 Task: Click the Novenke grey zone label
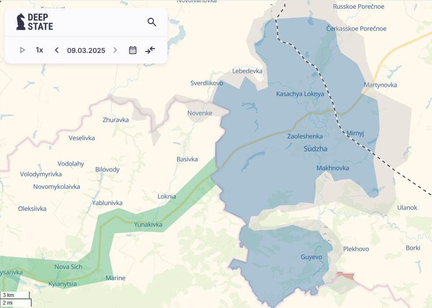coord(200,113)
